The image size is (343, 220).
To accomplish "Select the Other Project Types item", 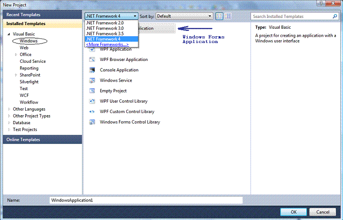I will pos(31,116).
